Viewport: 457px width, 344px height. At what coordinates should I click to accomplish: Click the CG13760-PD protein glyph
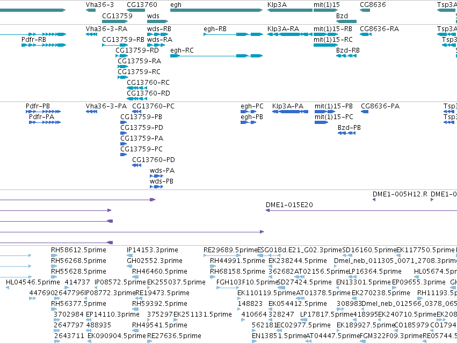(137, 165)
